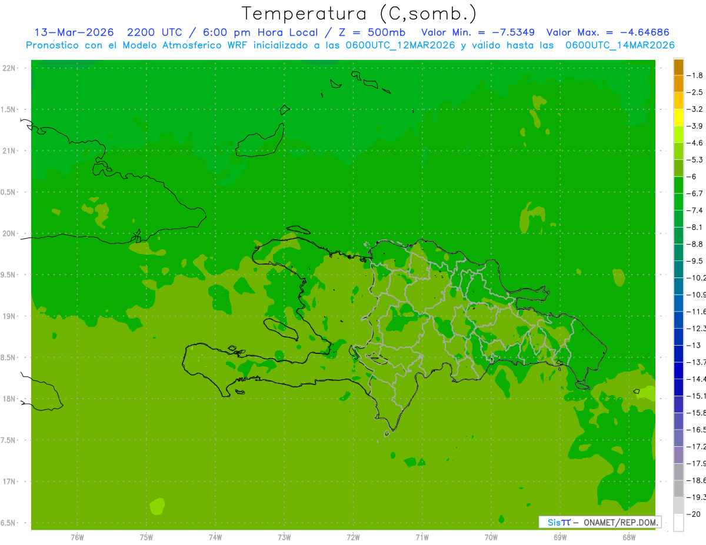Viewport: 706px width, 545px height.
Task: Click the lime swatch between -3.9 and -4.6
Action: coord(678,135)
